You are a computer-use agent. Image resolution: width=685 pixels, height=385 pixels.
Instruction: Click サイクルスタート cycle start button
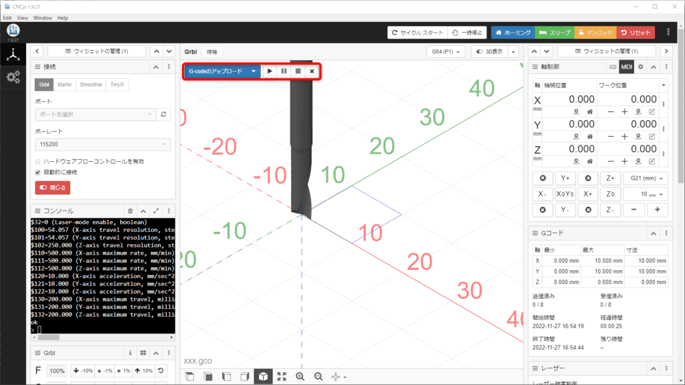[x=417, y=33]
